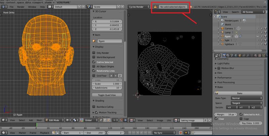Open the No Sync playback dropdown
The image size is (269, 136).
click(164, 133)
